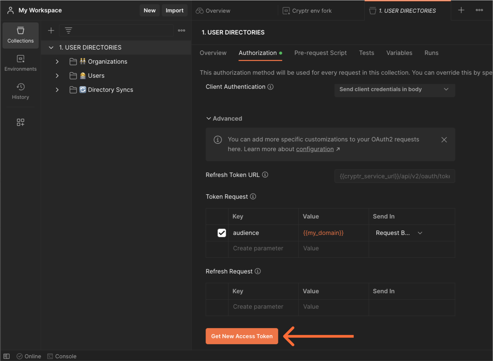
Task: Expand the Directory Syncs folder chevron
Action: (x=57, y=90)
